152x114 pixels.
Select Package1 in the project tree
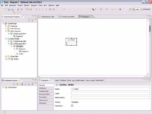coord(19,46)
